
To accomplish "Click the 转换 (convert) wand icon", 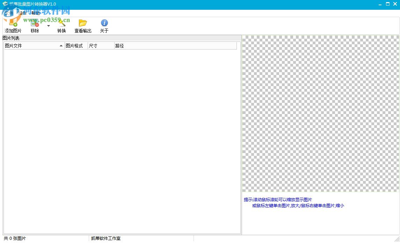I will 61,23.
